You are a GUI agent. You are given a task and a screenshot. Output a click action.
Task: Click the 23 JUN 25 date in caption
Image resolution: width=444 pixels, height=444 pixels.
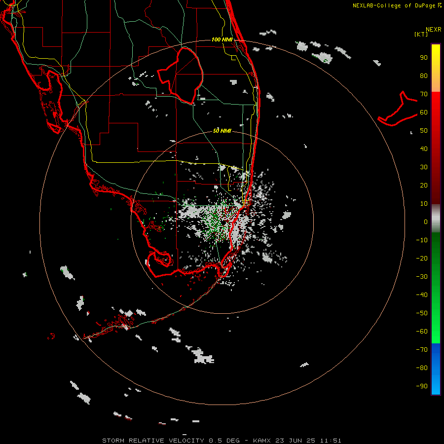[296, 441]
